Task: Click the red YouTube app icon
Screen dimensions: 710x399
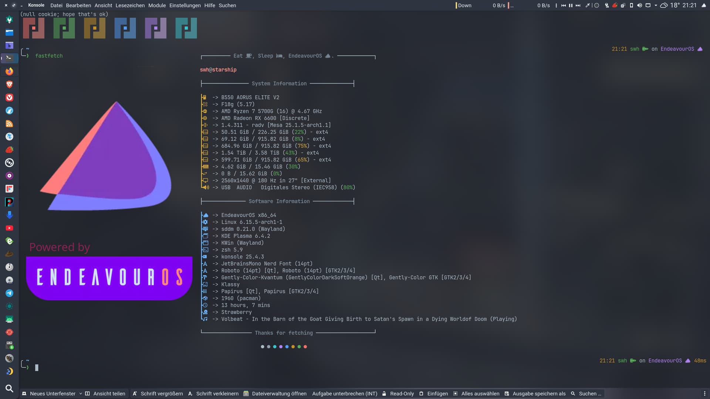Action: pos(9,228)
